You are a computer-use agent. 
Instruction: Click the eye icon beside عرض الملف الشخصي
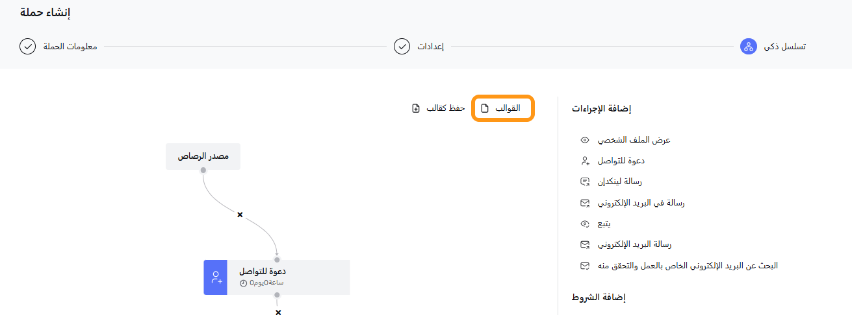[x=585, y=140]
